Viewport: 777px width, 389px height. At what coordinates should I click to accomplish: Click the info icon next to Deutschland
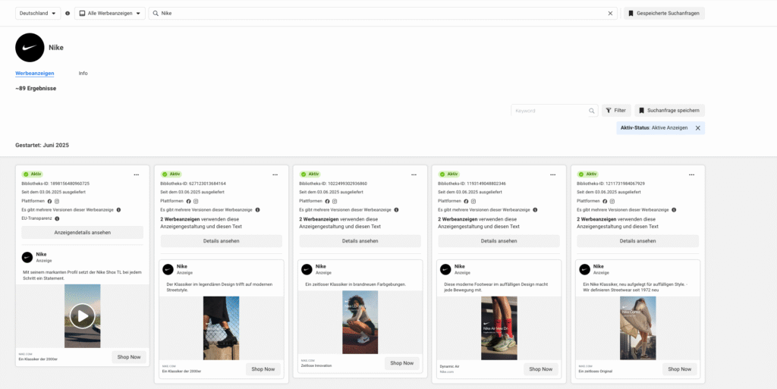click(68, 14)
